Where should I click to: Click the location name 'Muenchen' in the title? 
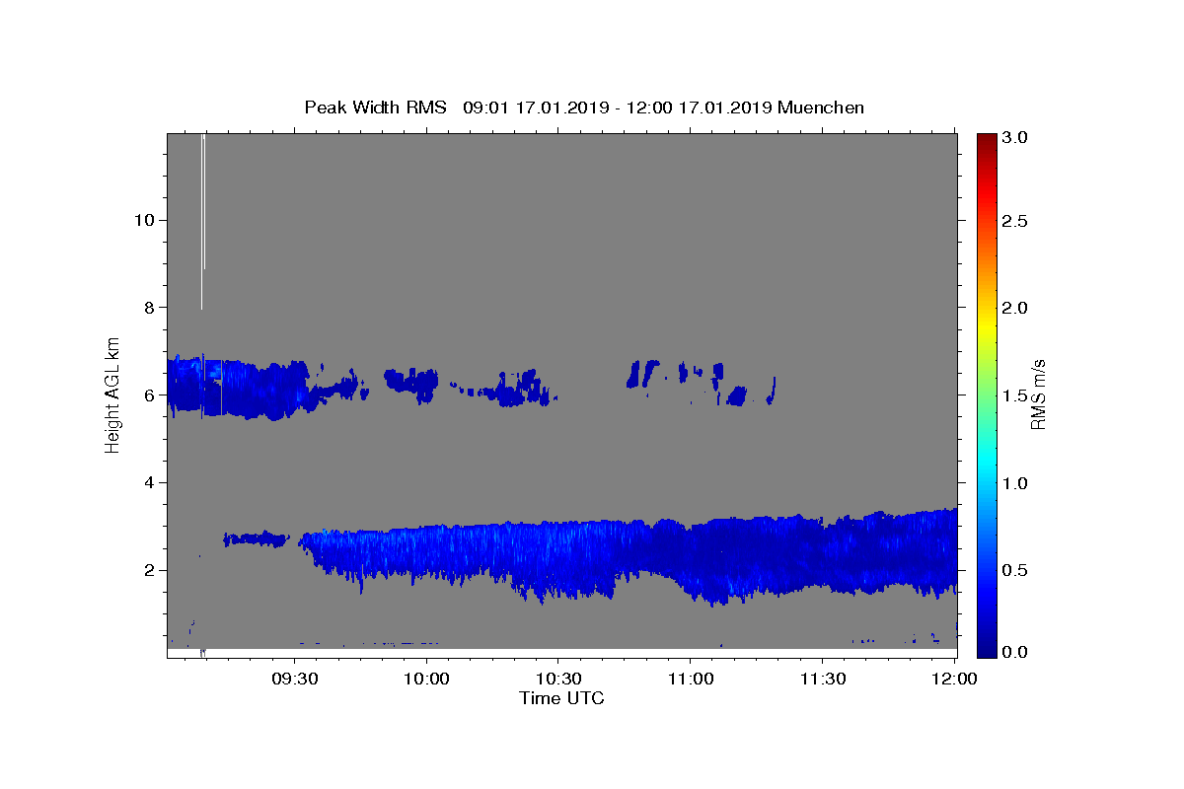(x=821, y=108)
